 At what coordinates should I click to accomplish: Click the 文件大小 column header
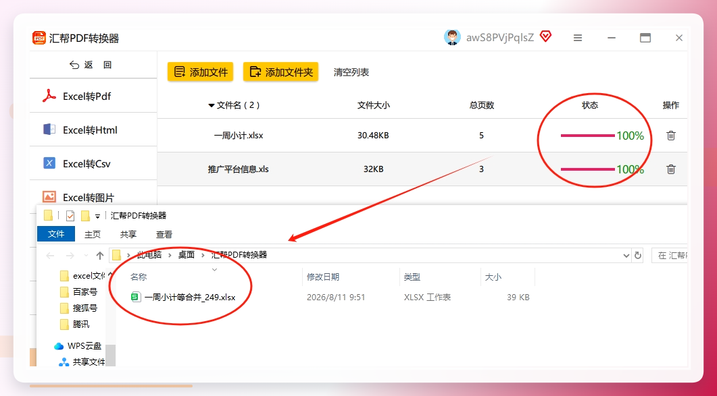tap(373, 105)
